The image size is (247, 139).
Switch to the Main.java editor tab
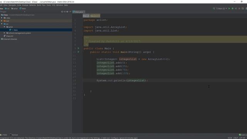(79, 12)
